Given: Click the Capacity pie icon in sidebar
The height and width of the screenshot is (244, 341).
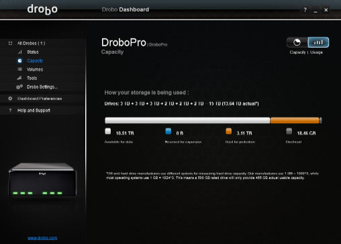Looking at the screenshot, I should (20, 60).
